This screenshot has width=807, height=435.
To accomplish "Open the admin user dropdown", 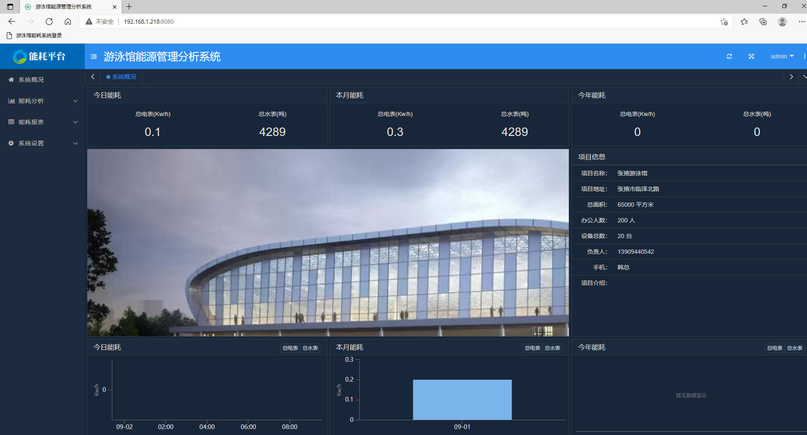I will [782, 56].
